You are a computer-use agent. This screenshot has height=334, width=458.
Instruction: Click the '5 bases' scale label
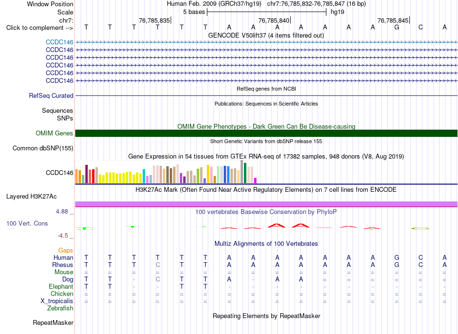(x=194, y=12)
